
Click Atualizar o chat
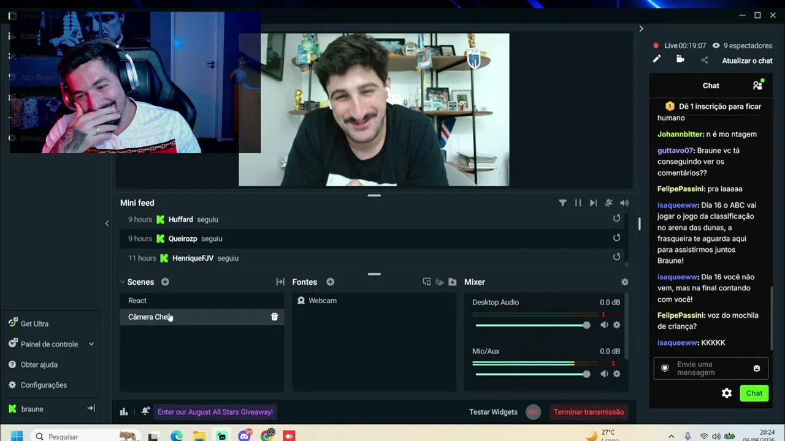747,61
